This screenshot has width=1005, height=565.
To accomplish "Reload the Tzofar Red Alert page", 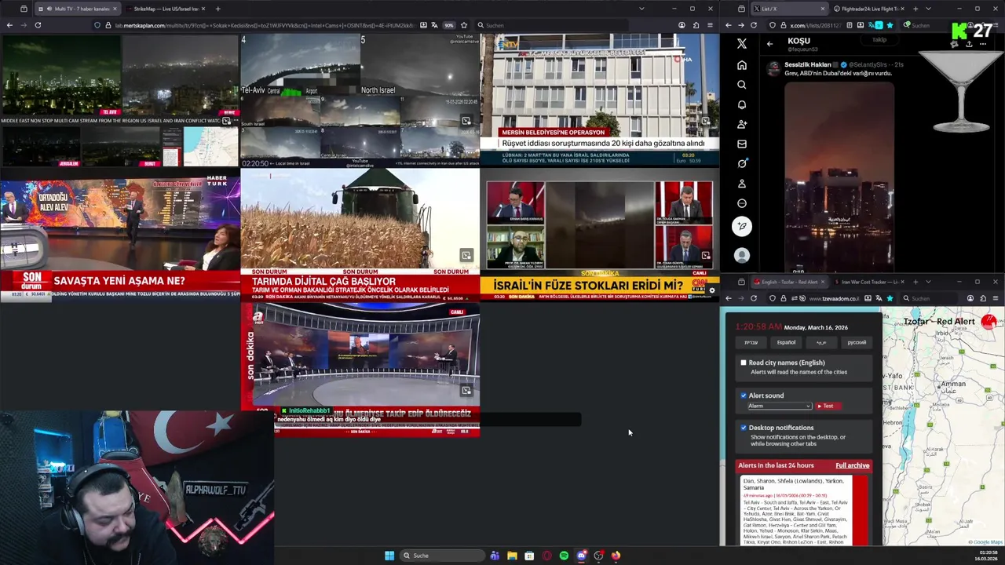I will [x=754, y=298].
